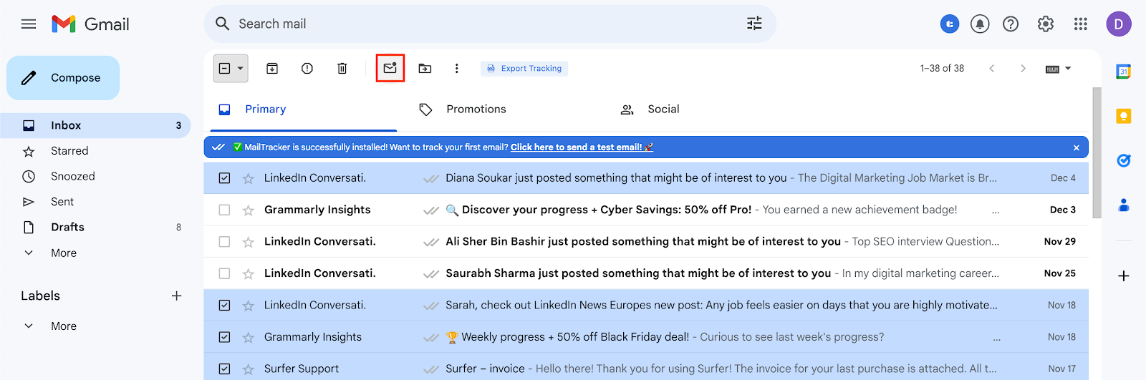Close the MailTracker installed banner
This screenshot has height=380, width=1146.
[1077, 147]
